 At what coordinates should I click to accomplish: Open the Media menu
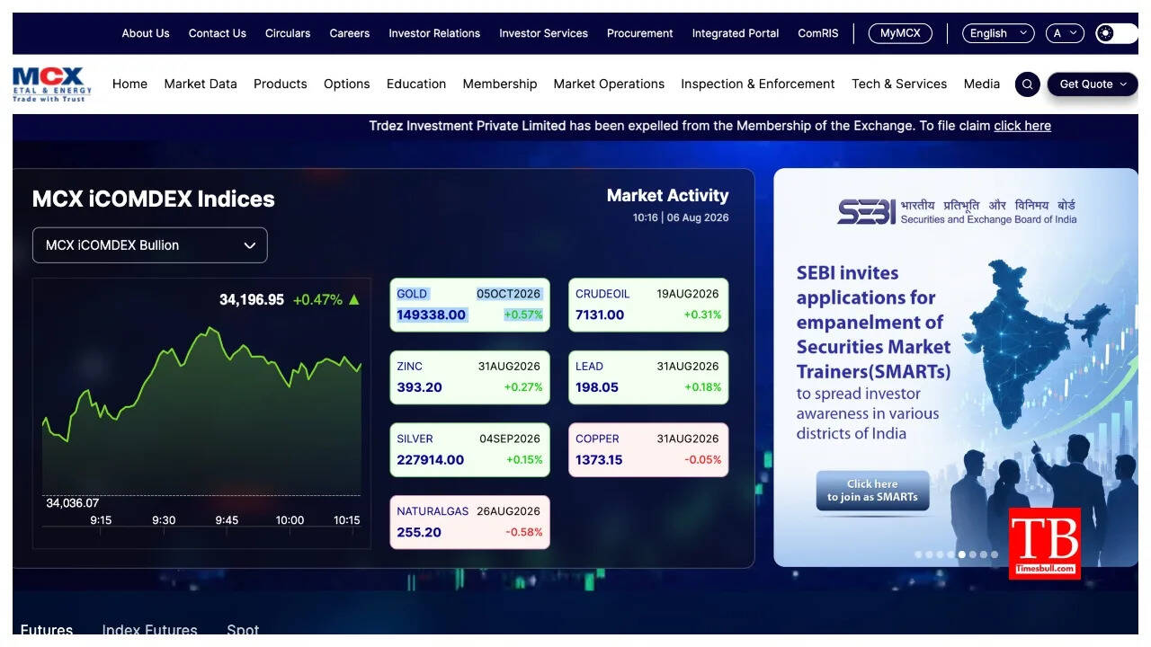pyautogui.click(x=982, y=84)
